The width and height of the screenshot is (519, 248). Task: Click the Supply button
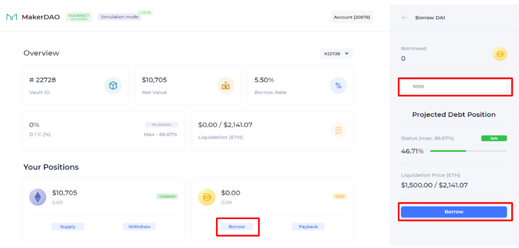click(68, 227)
